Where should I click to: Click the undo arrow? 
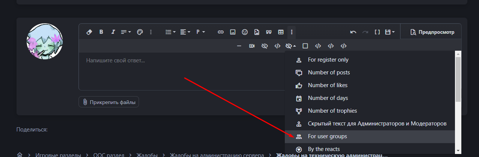pyautogui.click(x=353, y=32)
